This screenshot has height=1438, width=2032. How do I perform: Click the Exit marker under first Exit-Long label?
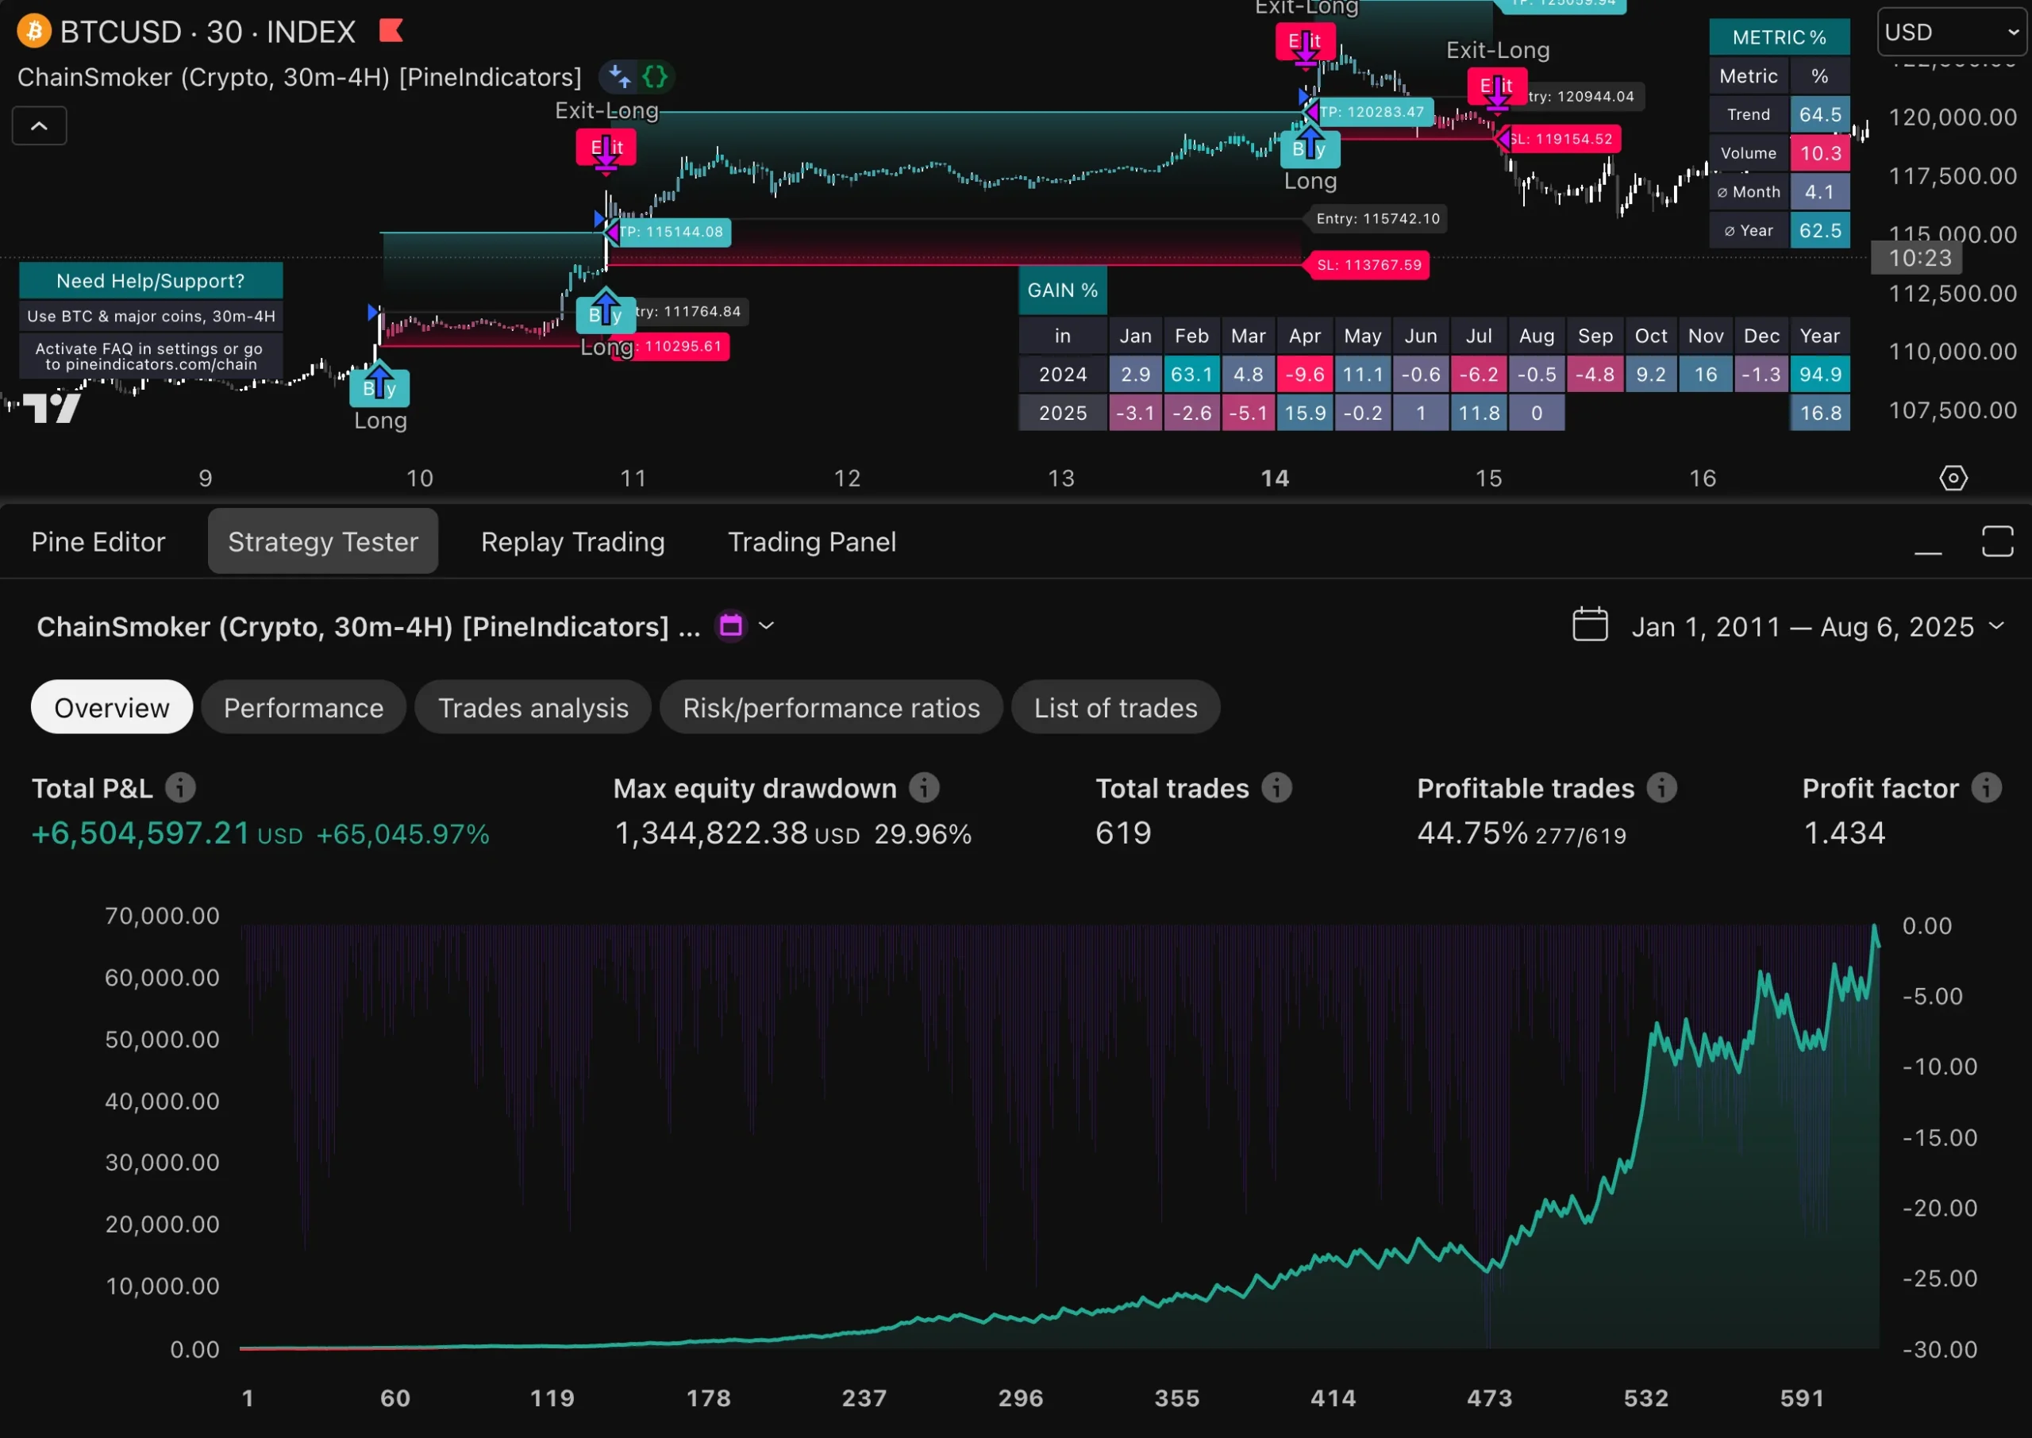[x=606, y=148]
